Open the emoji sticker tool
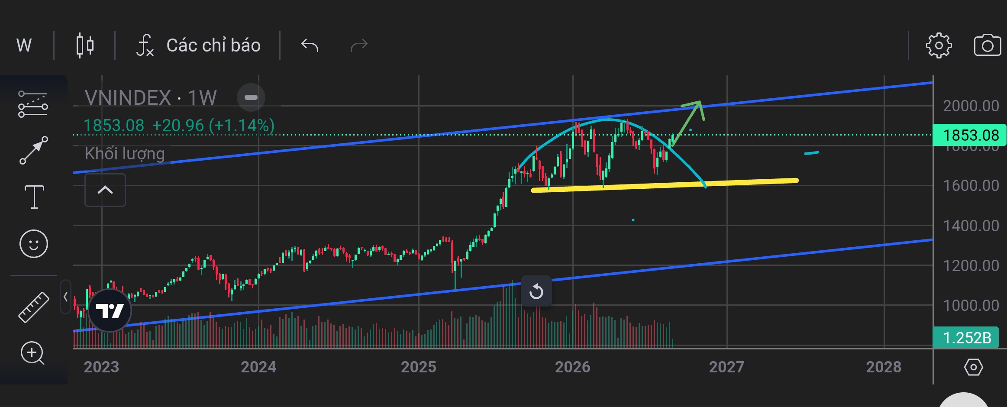Image resolution: width=1007 pixels, height=407 pixels. (x=34, y=244)
